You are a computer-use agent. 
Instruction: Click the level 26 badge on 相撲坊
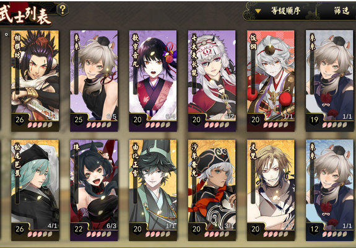(x=20, y=120)
